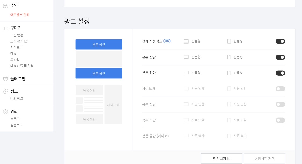Click desktop icon in 목록 하단 row
This screenshot has height=164, width=302.
pyautogui.click(x=186, y=120)
